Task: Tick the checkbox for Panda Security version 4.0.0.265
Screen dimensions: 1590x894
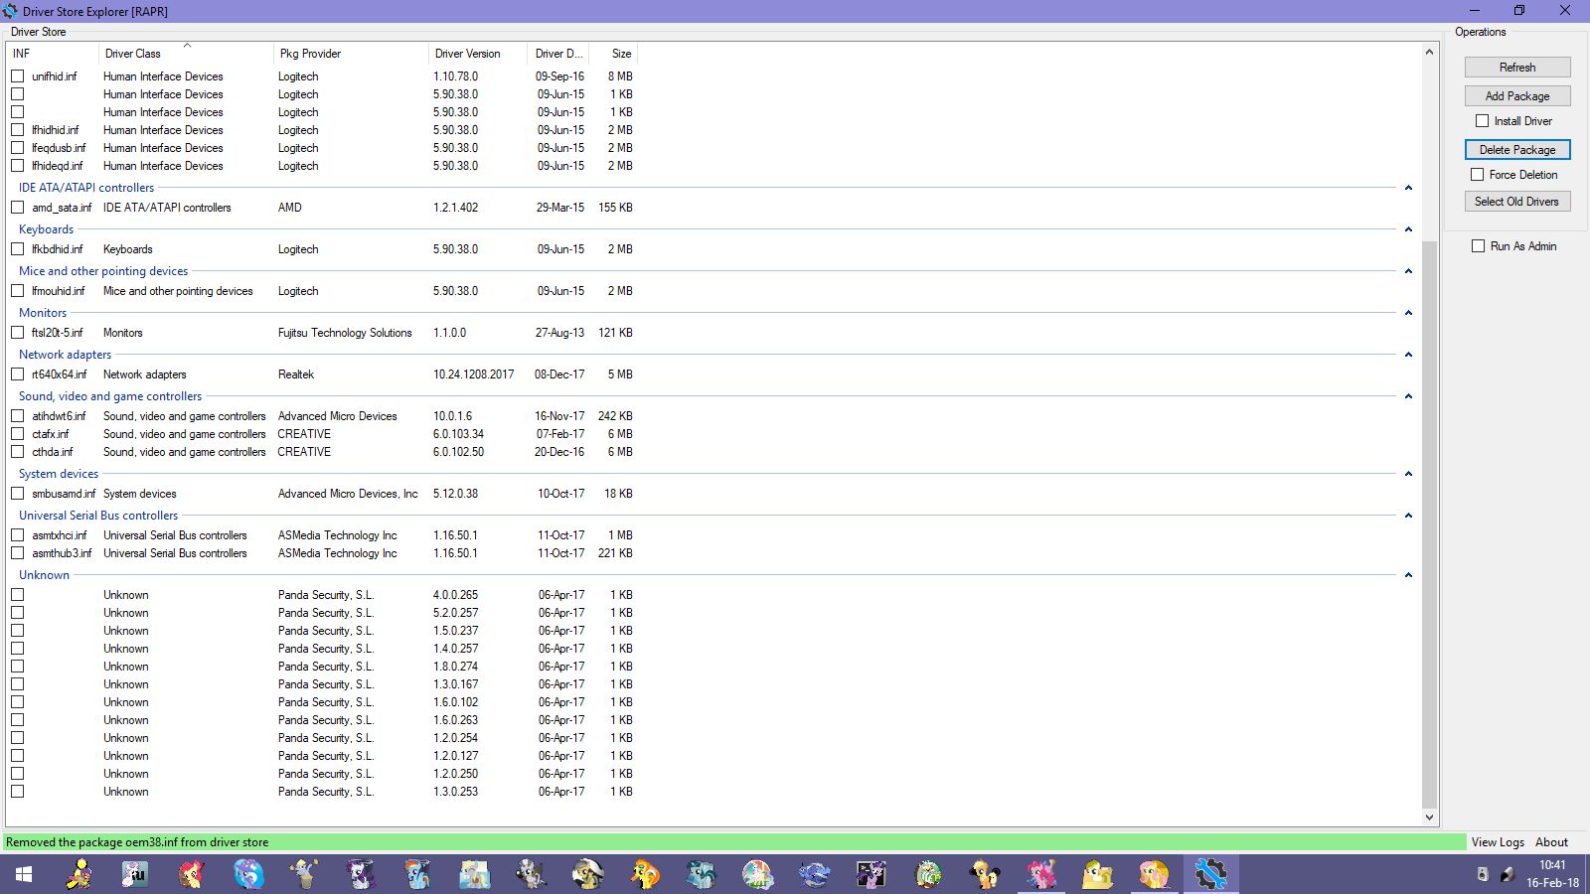Action: tap(18, 595)
